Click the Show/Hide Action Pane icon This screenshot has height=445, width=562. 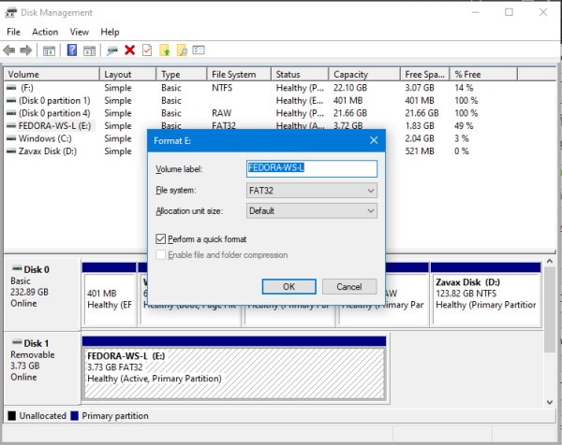89,50
